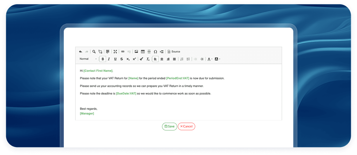Toggle italic formatting
Viewport: 357px width, 155px height.
pyautogui.click(x=109, y=59)
